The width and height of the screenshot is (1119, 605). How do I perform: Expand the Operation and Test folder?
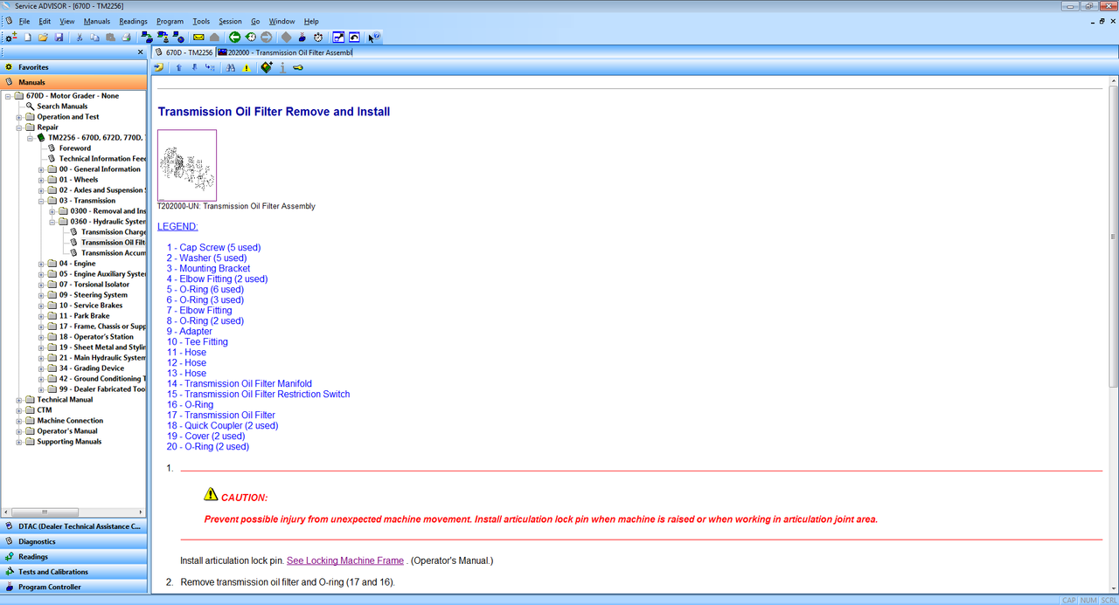point(18,117)
